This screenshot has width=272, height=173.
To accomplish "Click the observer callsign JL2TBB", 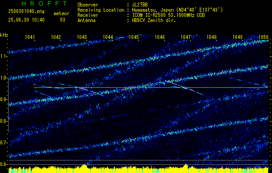I will [x=140, y=5].
